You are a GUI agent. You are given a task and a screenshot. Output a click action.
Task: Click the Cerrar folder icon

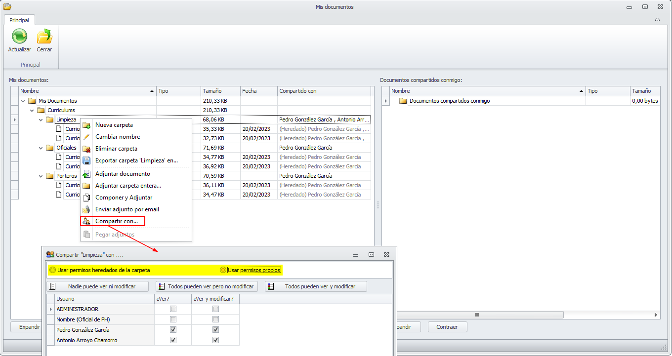pos(44,37)
